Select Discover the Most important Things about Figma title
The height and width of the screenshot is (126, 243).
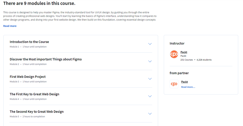46,59
